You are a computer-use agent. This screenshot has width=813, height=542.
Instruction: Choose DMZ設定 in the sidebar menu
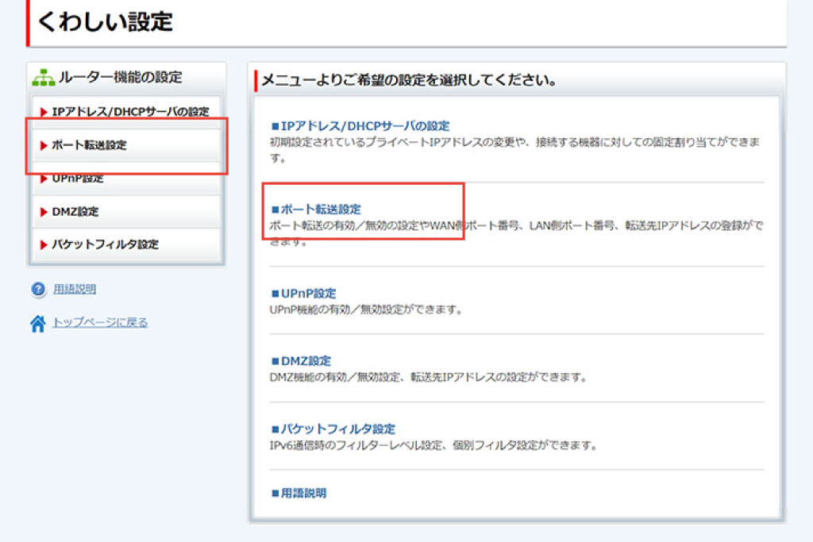pos(75,212)
